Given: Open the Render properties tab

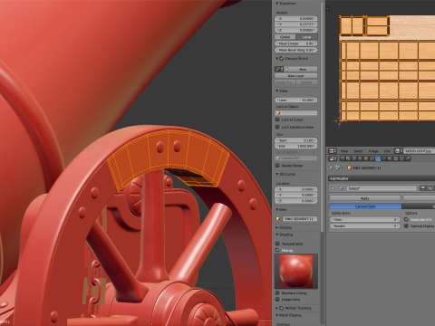Looking at the screenshot, I should click(343, 158).
